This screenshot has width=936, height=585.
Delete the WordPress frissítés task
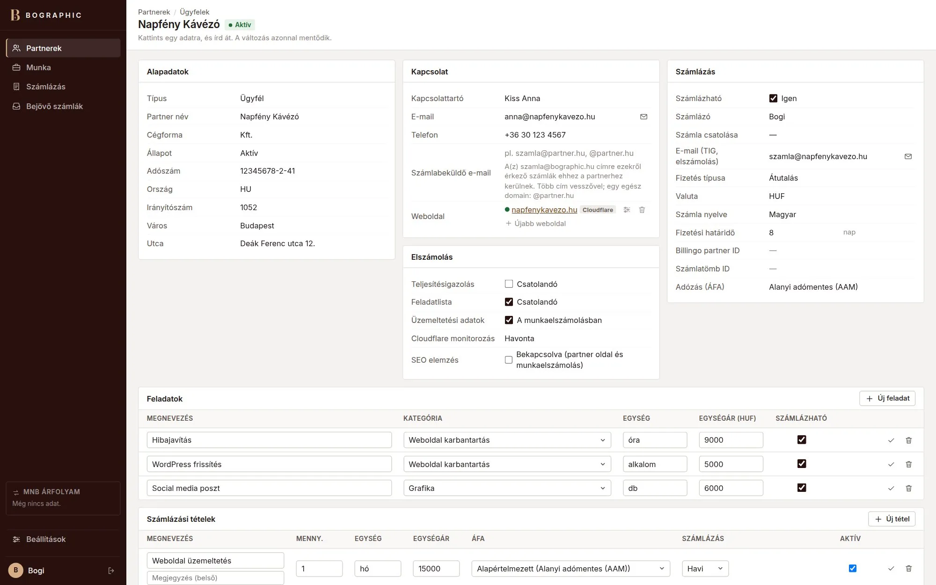(x=909, y=464)
